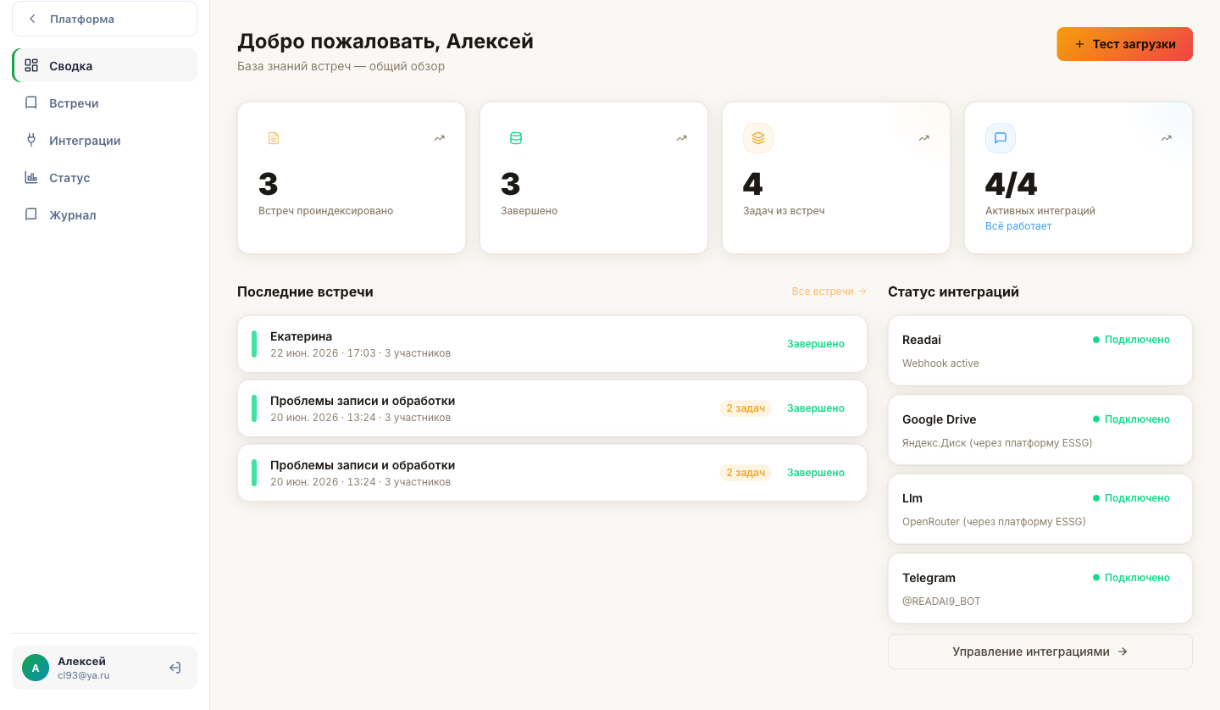Open the Встречи section in sidebar
This screenshot has height=710, width=1220.
coord(104,103)
